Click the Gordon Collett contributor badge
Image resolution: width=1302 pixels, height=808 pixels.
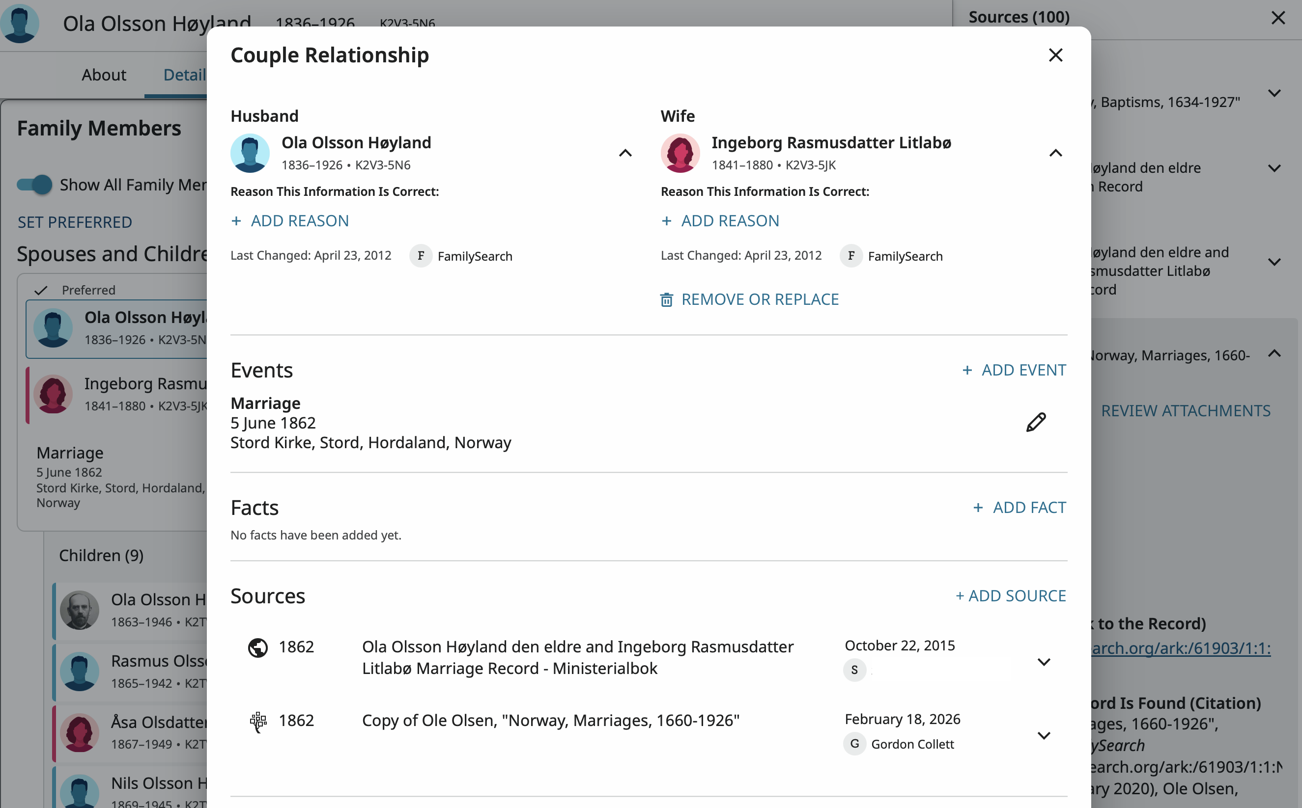tap(854, 744)
